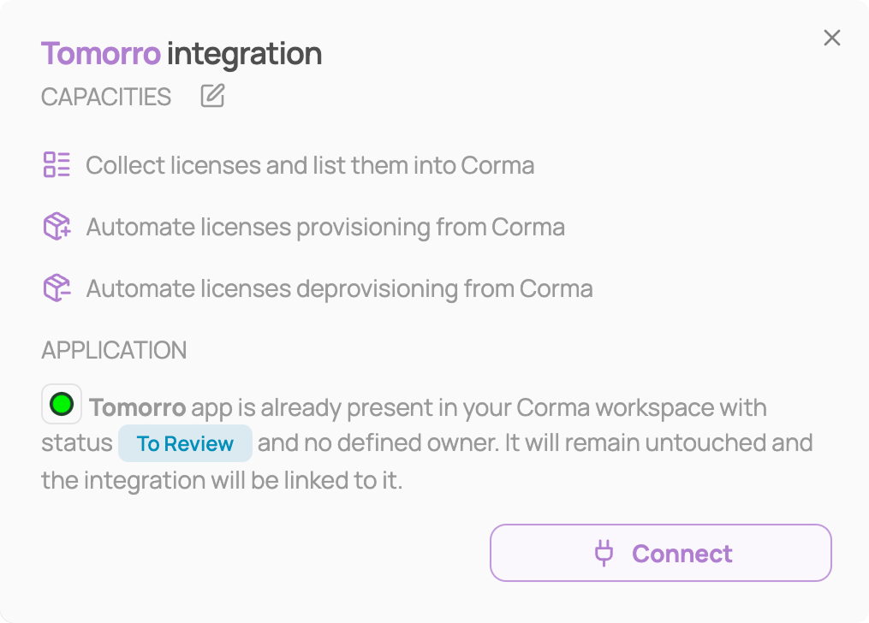Image resolution: width=869 pixels, height=623 pixels.
Task: Click the green Tomorro app logo
Action: (62, 404)
